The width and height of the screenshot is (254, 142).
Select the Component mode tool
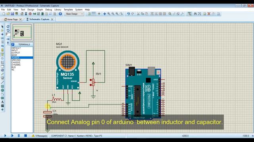click(x=2, y=30)
